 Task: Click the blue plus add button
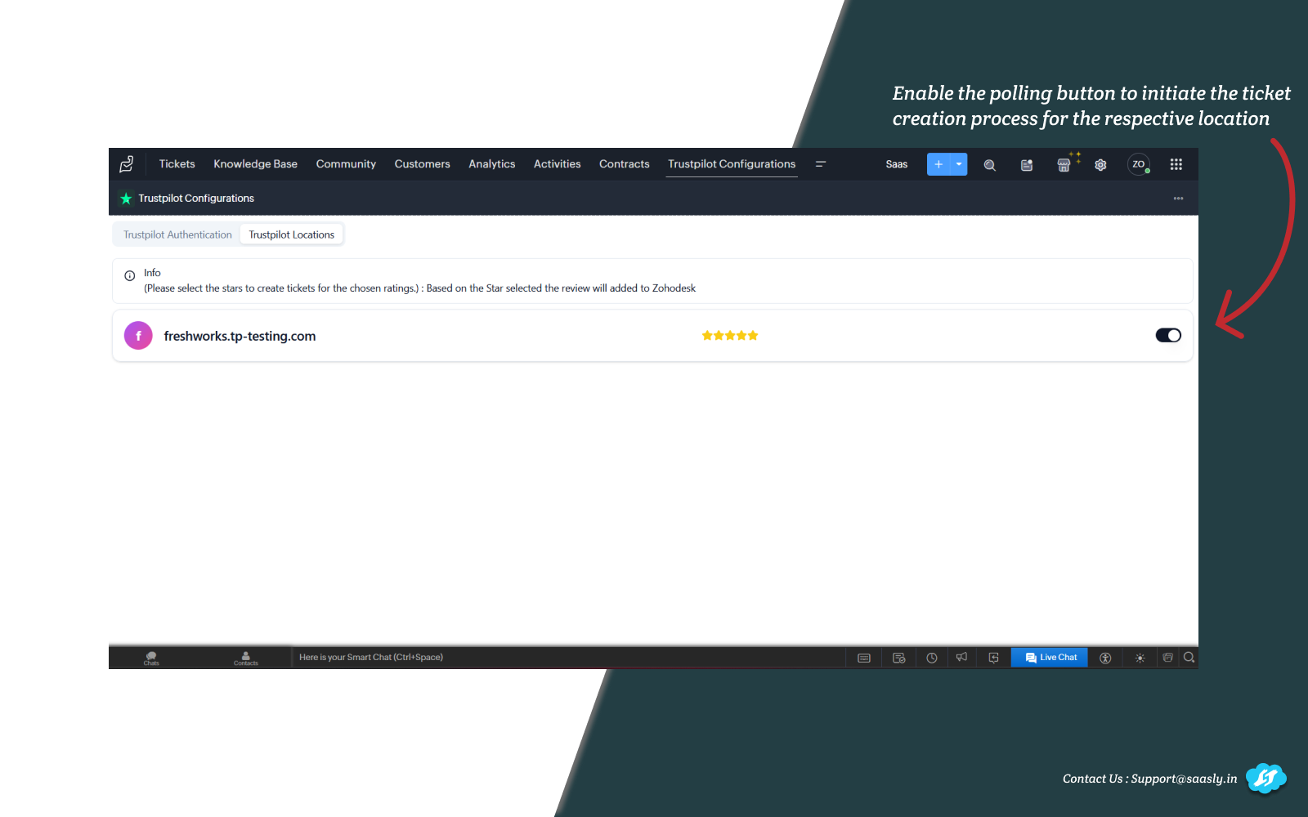click(938, 164)
